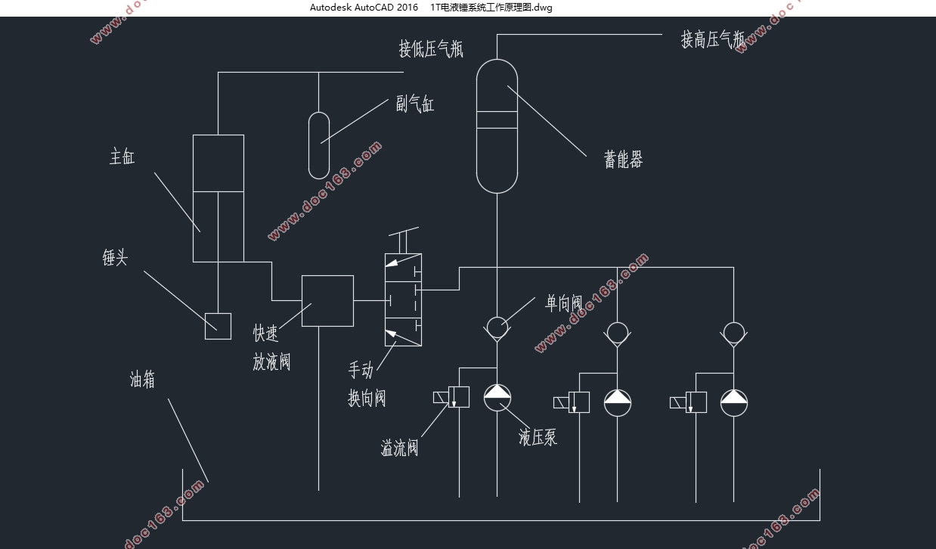Screen dimensions: 936x549
Task: Select the 锤头 label
Action: point(115,258)
